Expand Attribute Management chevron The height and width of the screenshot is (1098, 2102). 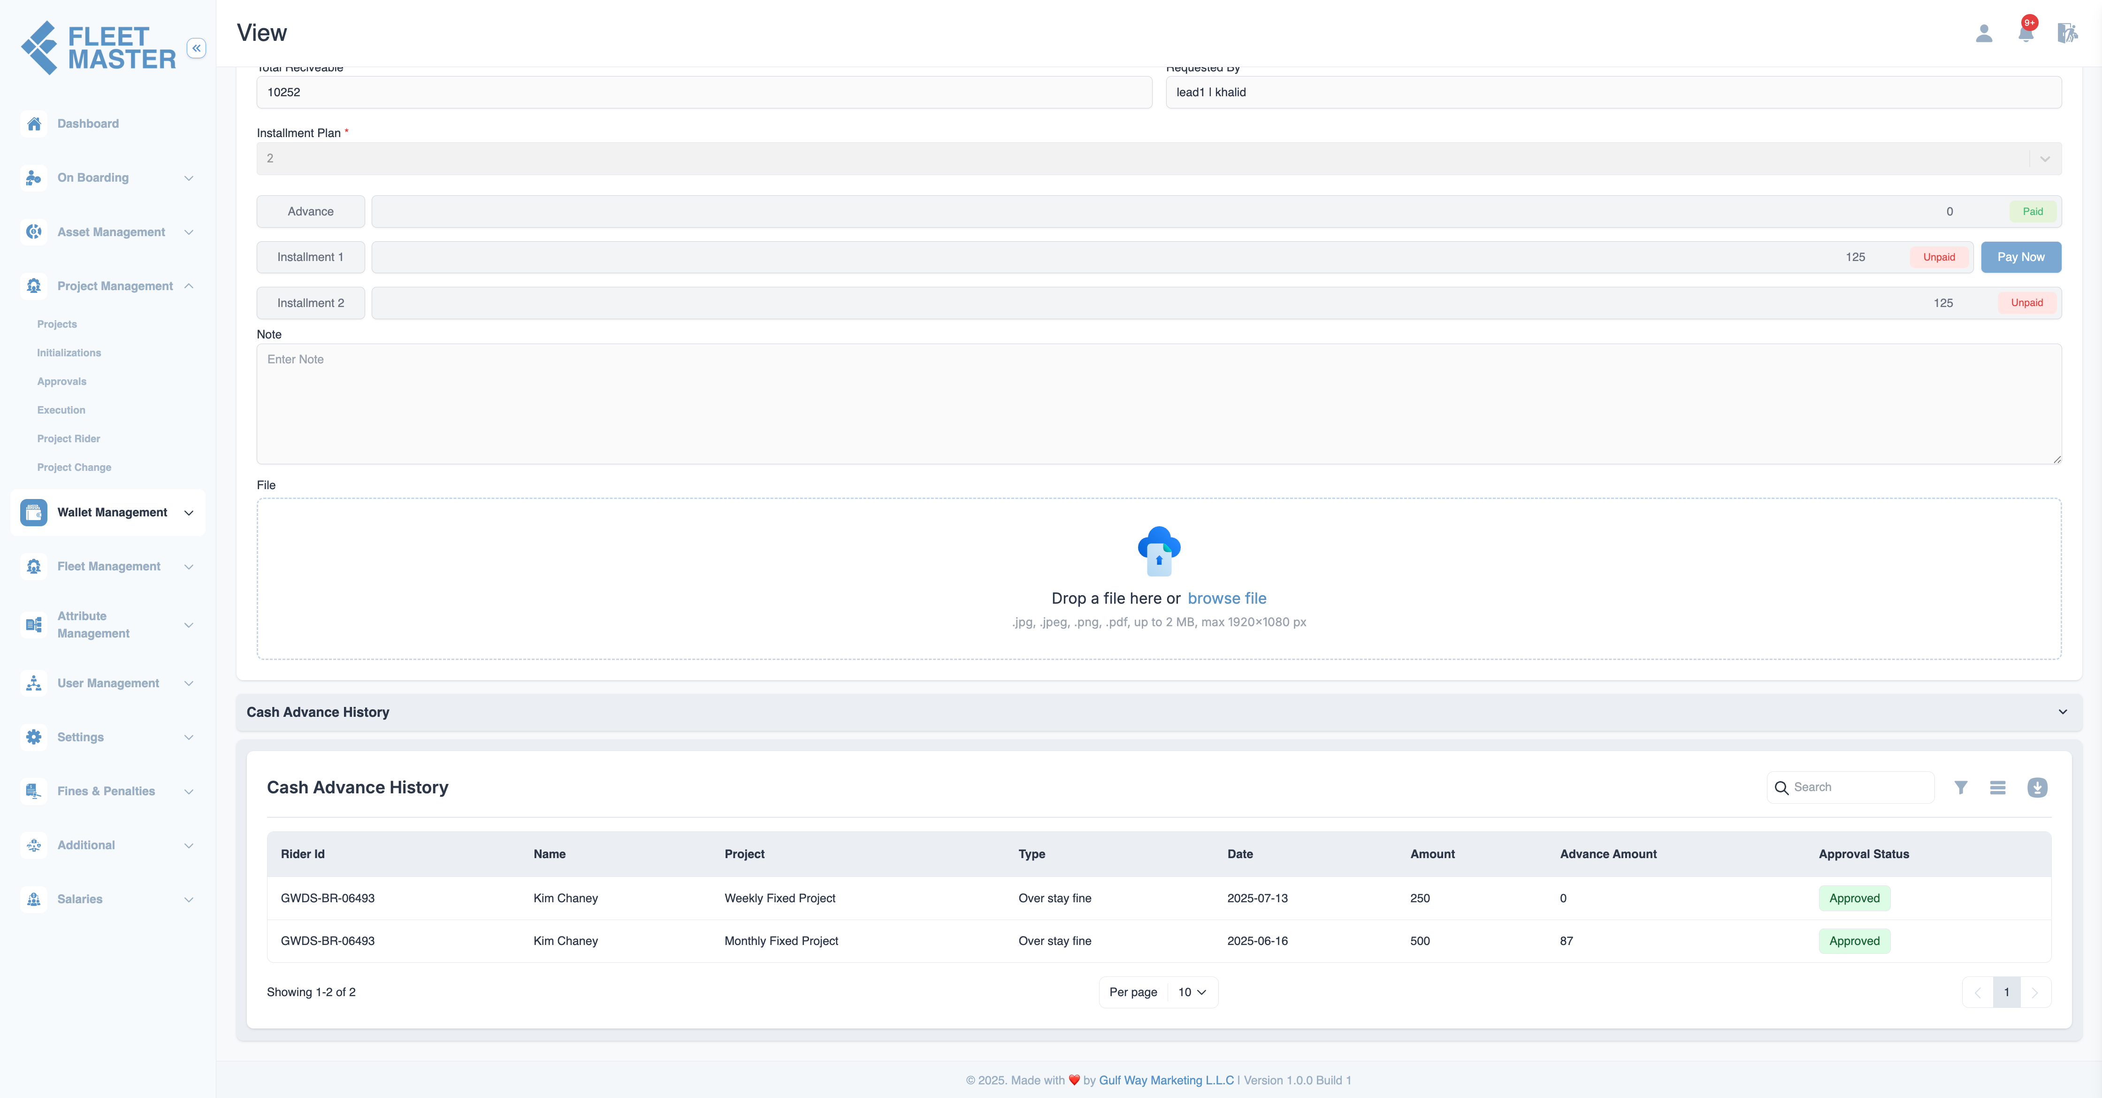click(189, 625)
